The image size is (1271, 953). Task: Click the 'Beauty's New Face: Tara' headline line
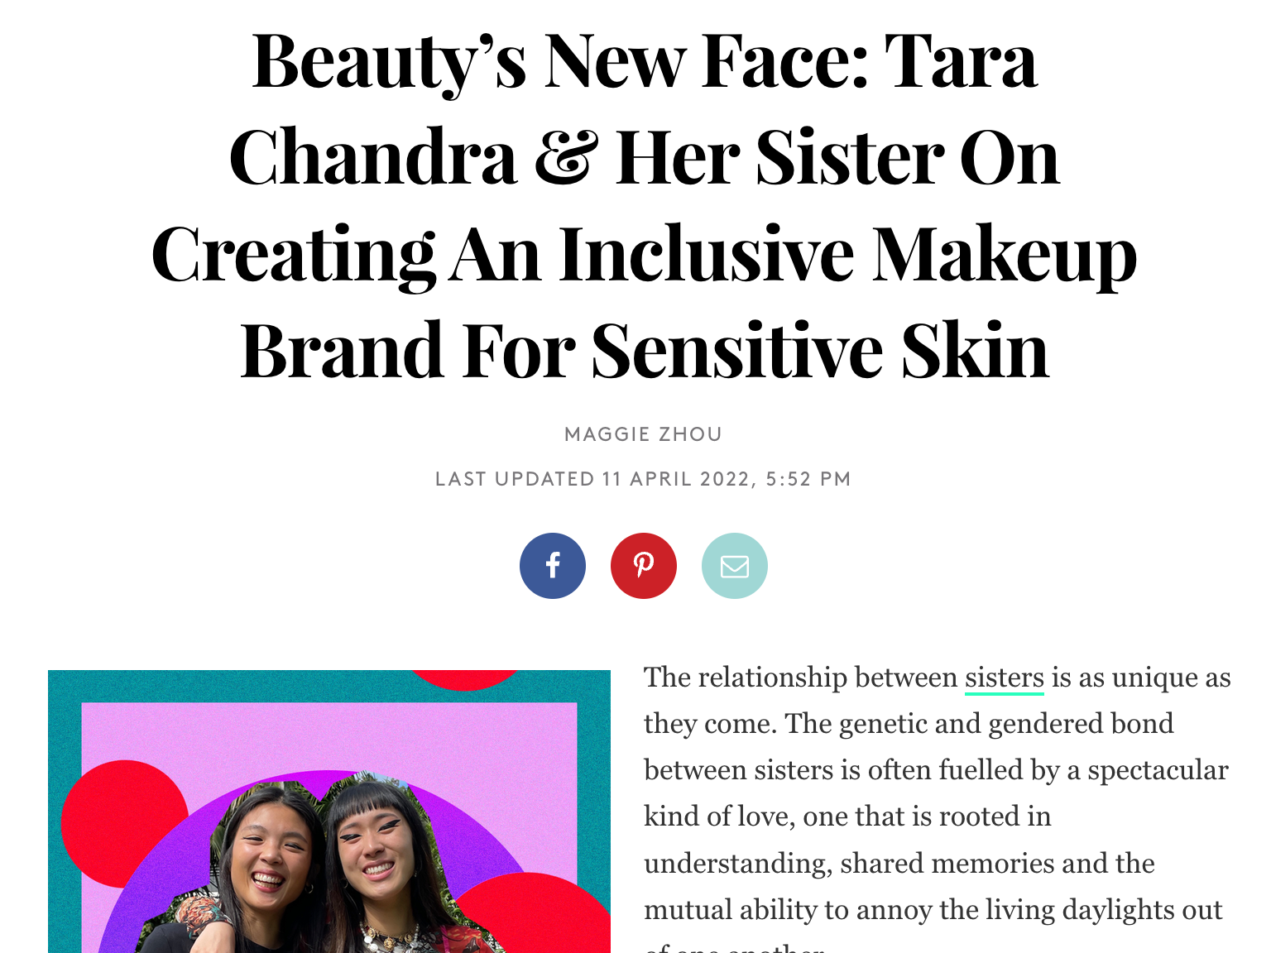point(644,62)
